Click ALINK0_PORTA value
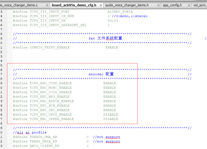The width and height of the screenshot is (207, 149). pos(120,12)
